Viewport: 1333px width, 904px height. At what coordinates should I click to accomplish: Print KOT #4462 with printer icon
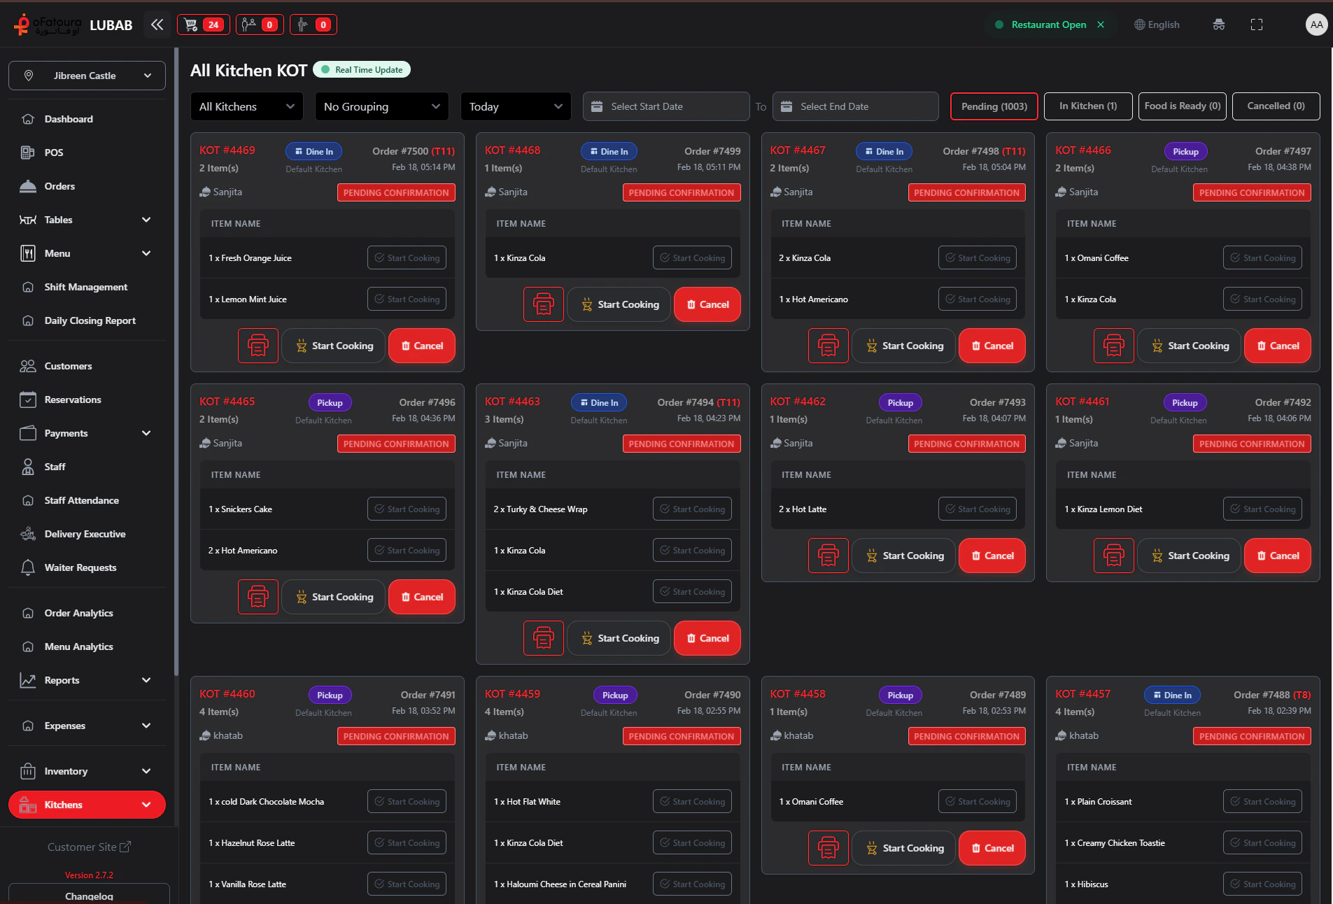tap(828, 556)
